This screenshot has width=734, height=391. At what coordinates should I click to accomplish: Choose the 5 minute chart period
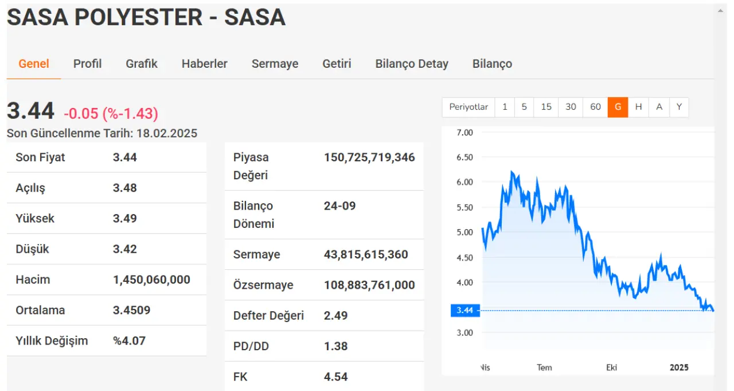coord(524,107)
